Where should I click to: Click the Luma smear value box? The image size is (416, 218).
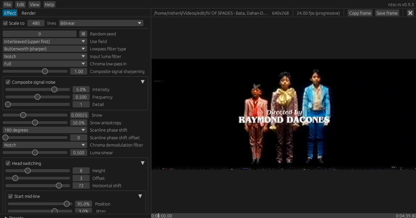point(79,153)
